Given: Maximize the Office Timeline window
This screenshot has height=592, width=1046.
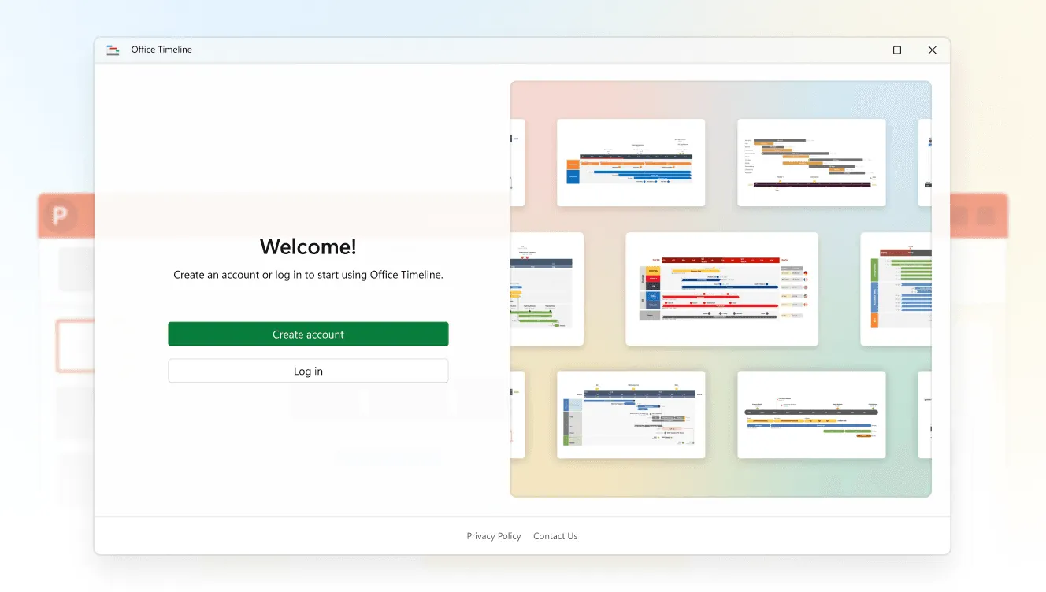Looking at the screenshot, I should (x=896, y=50).
